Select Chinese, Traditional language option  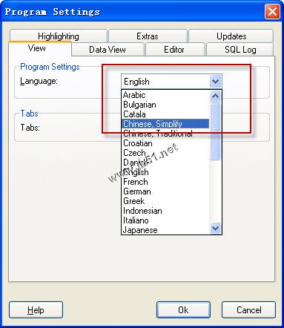pyautogui.click(x=165, y=134)
